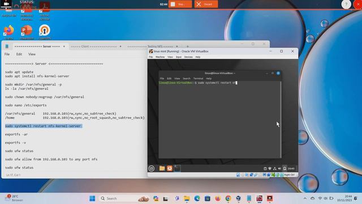Click VirtualBox hard disk activity indicator
This screenshot has height=204, width=362.
[x=238, y=175]
